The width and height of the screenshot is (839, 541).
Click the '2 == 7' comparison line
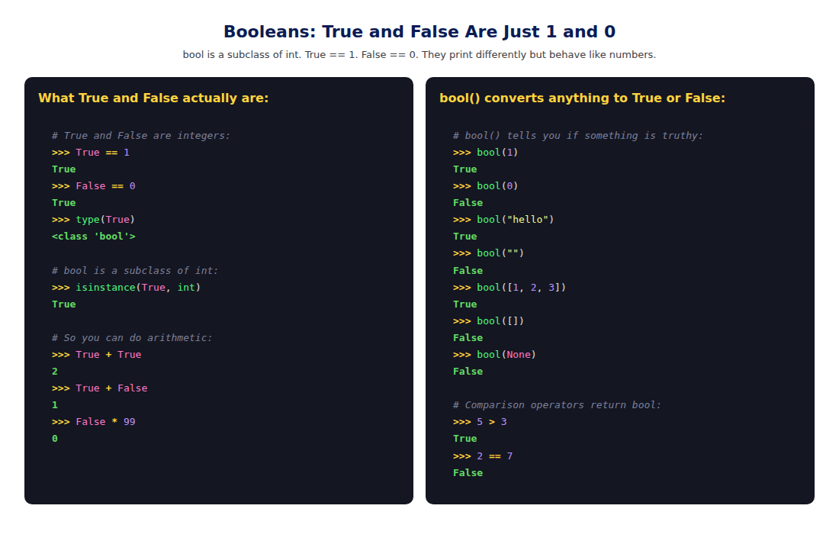(x=483, y=456)
